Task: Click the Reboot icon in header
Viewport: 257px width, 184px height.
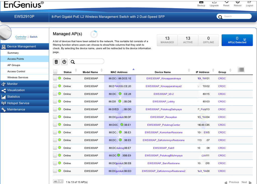Action: pos(237,2)
